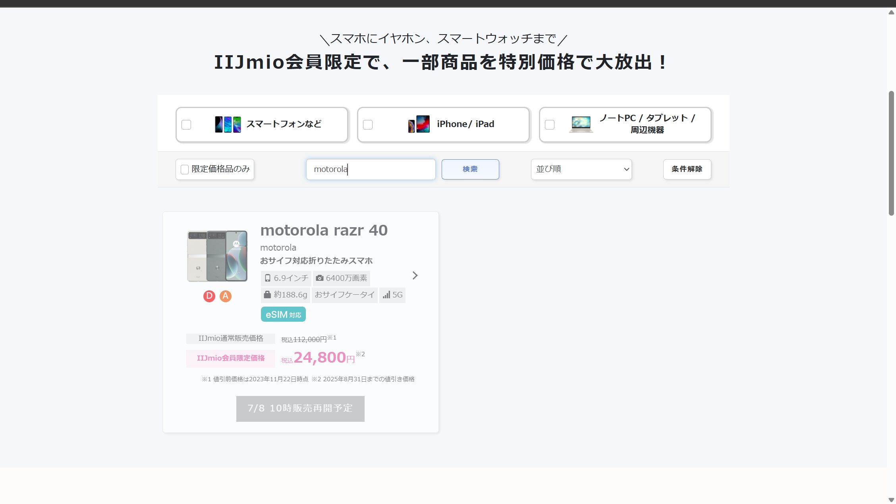This screenshot has width=896, height=504.
Task: Click the page scrollbar thumb
Action: (891, 153)
